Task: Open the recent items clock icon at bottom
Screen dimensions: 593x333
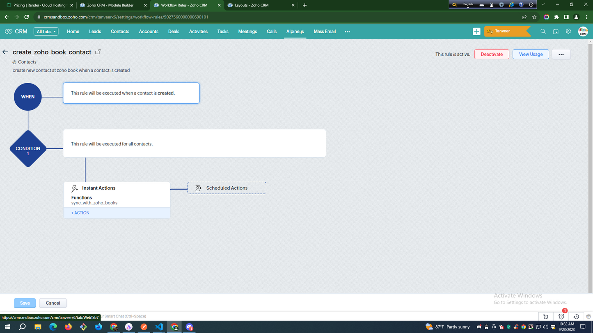Action: [x=576, y=317]
